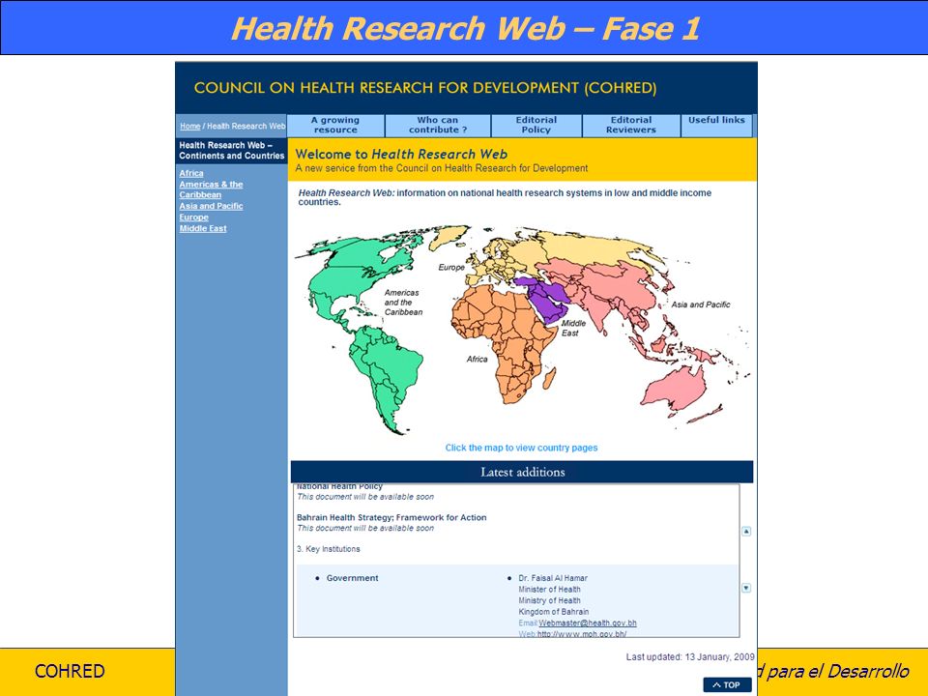The width and height of the screenshot is (928, 696).
Task: Click the 'Kingdom of Bahrain' text line
Action: tap(553, 612)
